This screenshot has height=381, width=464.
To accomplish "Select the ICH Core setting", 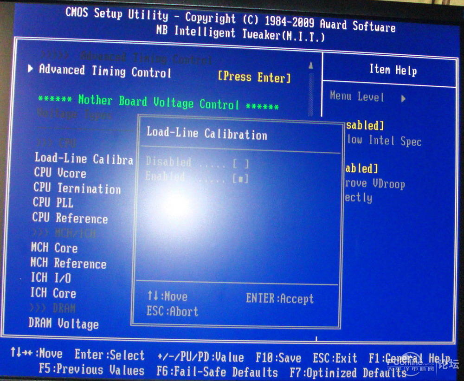I will click(53, 293).
